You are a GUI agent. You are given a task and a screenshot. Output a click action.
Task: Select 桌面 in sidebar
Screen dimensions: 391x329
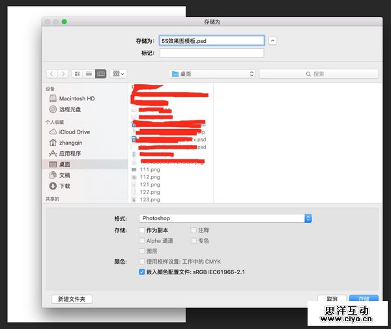click(x=85, y=164)
